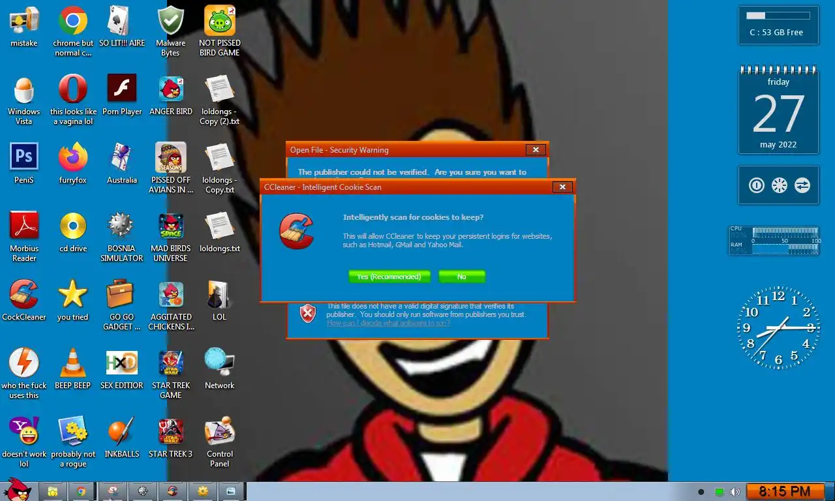
Task: Click the red shield warning icon in Security Warning
Action: pyautogui.click(x=308, y=314)
